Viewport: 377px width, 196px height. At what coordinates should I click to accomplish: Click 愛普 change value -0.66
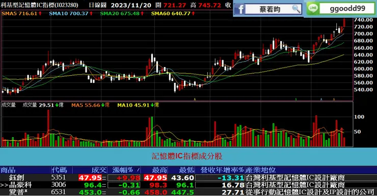128,192
